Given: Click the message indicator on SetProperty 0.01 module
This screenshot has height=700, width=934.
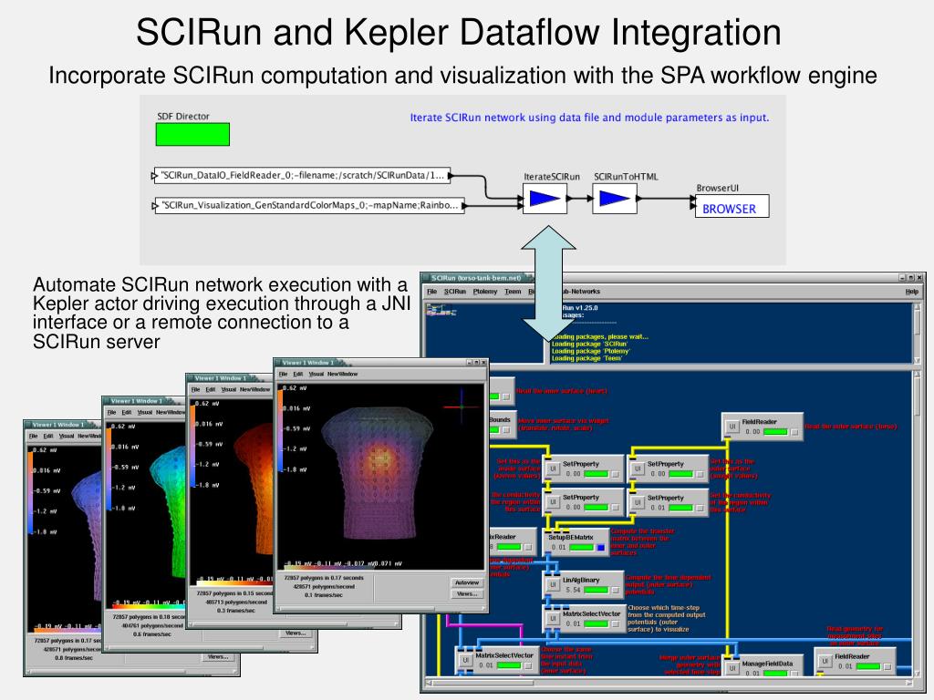Looking at the screenshot, I should (x=700, y=508).
